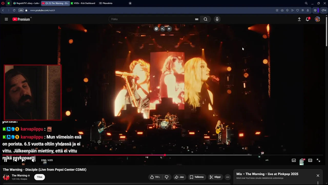Switch to the Pikavalinta speed dial tab
The image size is (328, 185).
tap(106, 3)
